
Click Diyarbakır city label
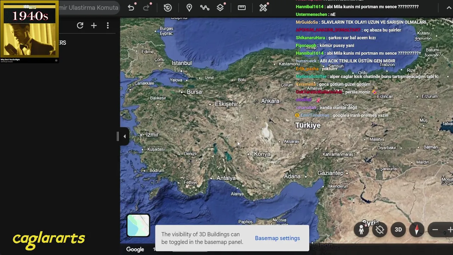pyautogui.click(x=386, y=148)
